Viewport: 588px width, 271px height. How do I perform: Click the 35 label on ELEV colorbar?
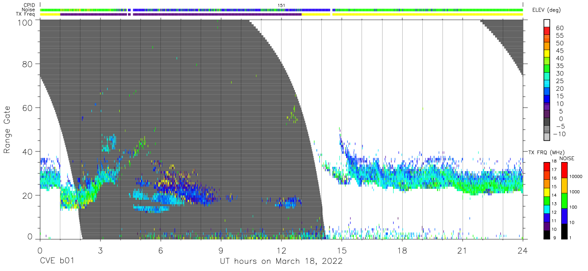[x=560, y=65]
